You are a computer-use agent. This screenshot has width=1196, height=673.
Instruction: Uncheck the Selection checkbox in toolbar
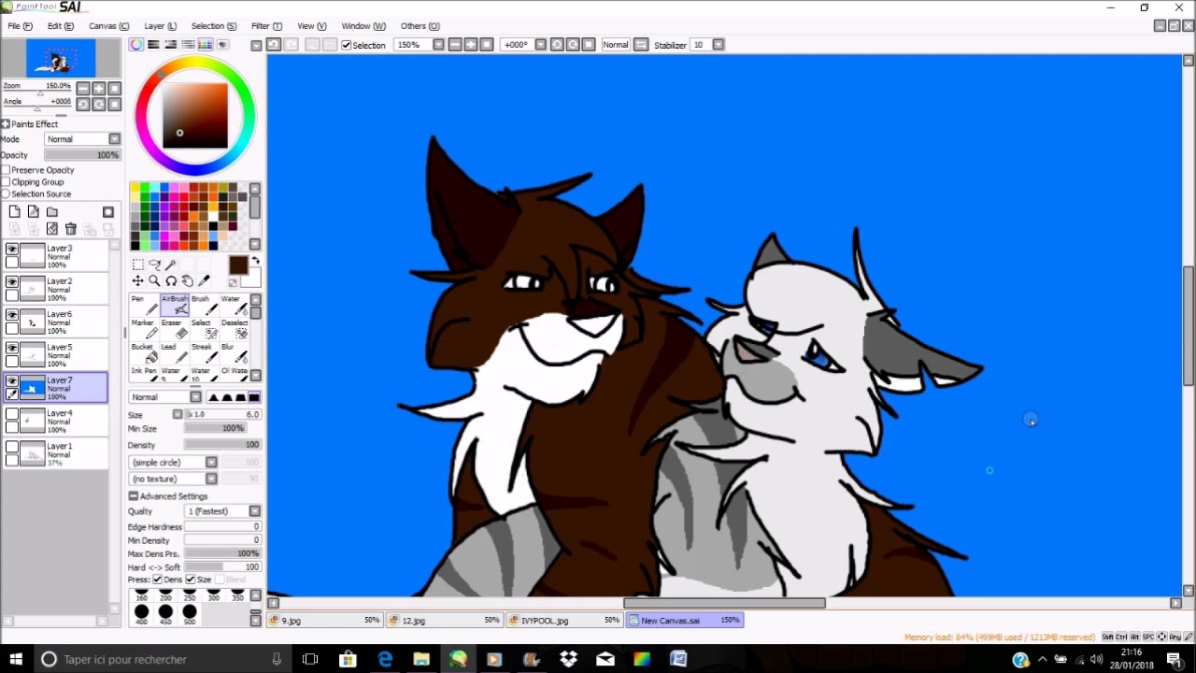tap(347, 45)
